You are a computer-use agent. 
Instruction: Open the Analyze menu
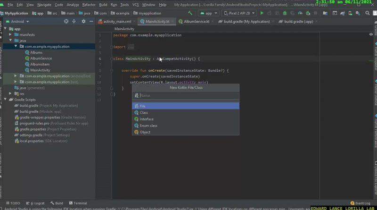pos(73,5)
